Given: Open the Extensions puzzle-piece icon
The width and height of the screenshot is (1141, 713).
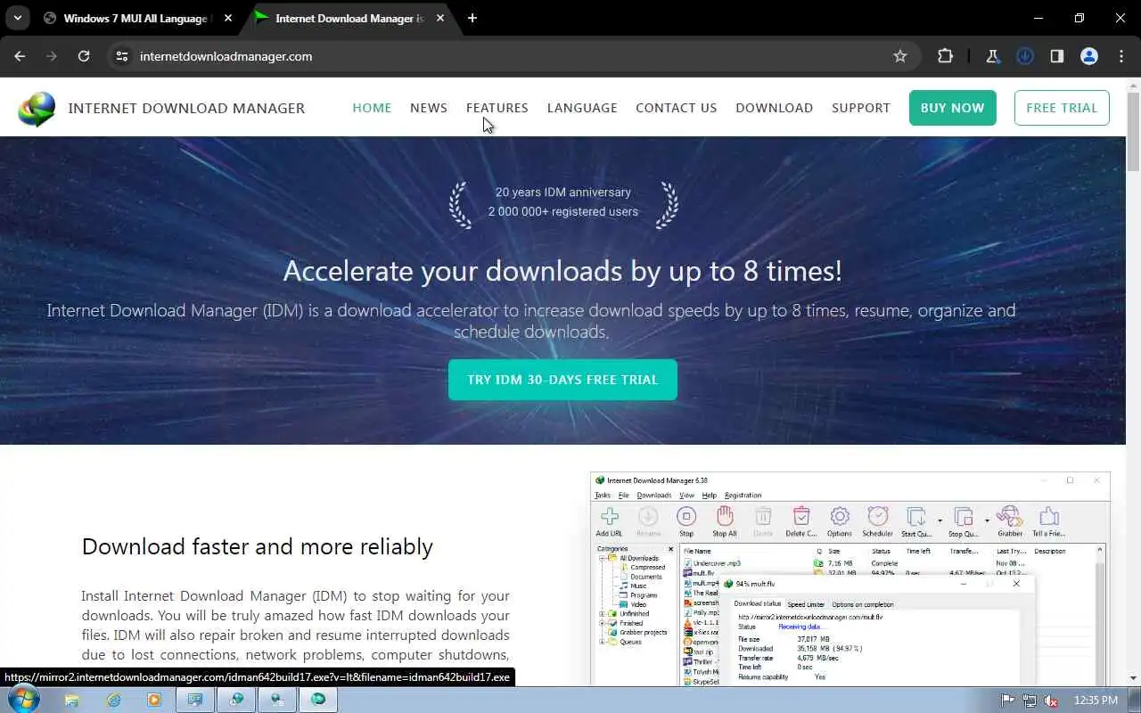Looking at the screenshot, I should [945, 56].
